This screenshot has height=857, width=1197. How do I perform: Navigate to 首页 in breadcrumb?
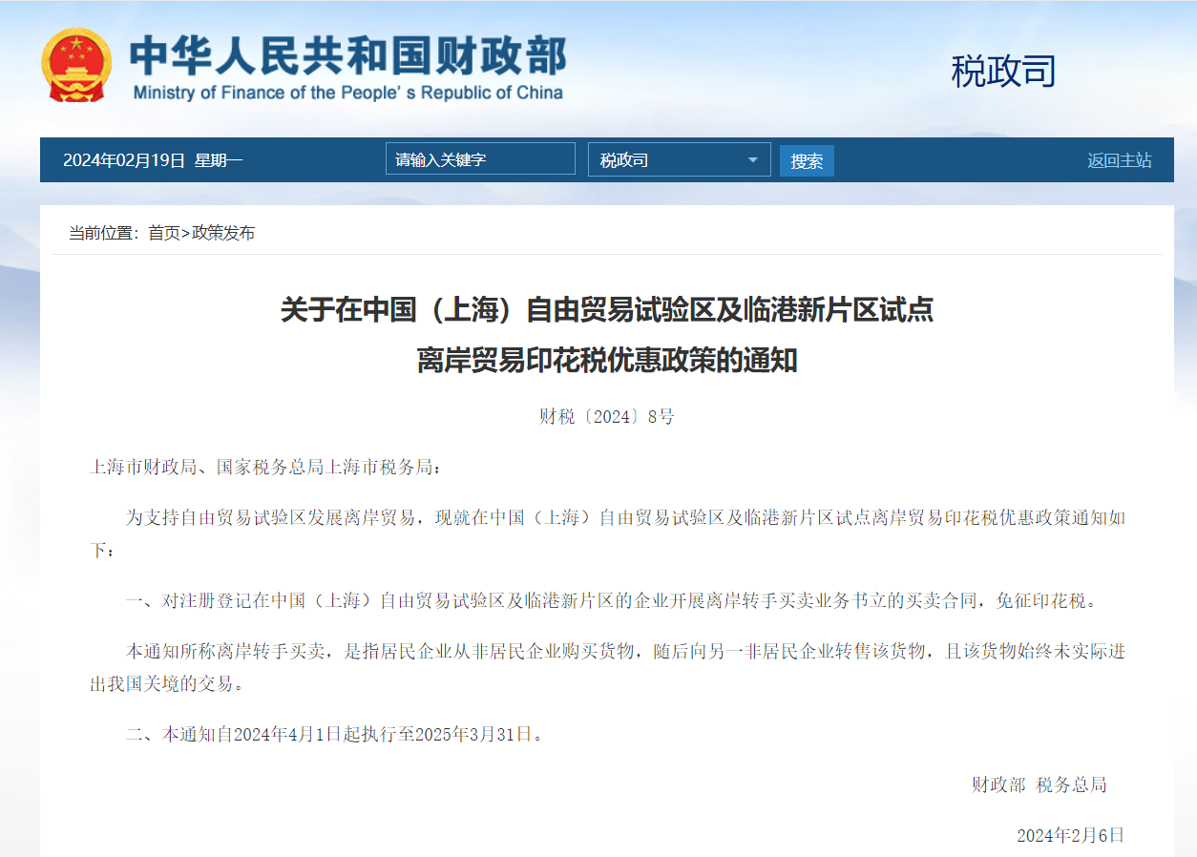pos(163,233)
